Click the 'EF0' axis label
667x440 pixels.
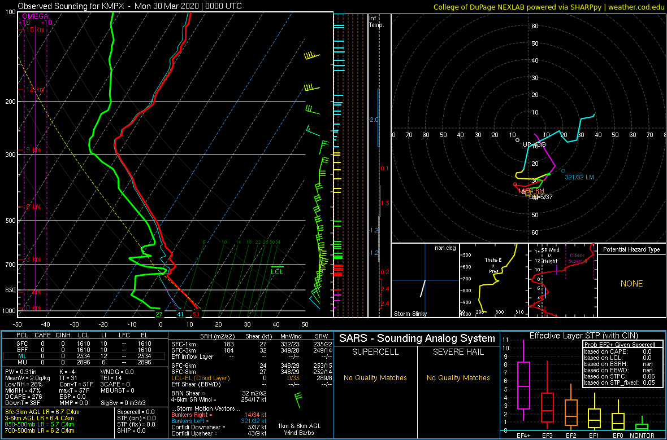tap(618, 435)
